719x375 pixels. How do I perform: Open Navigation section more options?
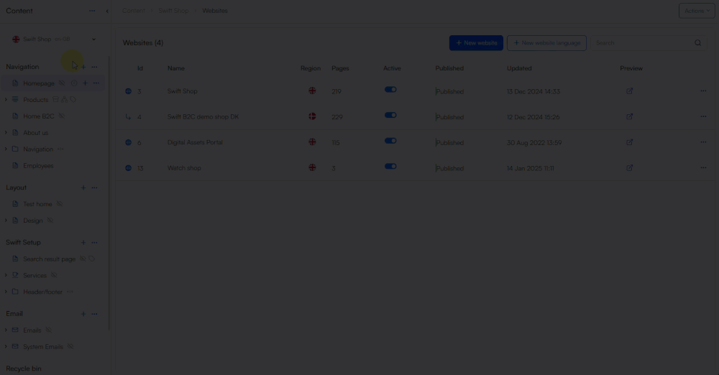94,67
